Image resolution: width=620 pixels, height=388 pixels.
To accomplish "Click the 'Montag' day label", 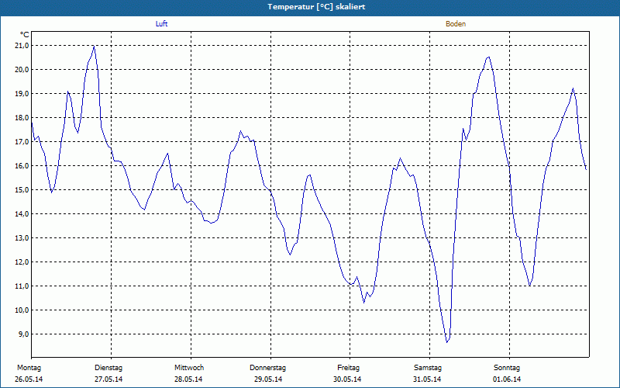I will 29,368.
